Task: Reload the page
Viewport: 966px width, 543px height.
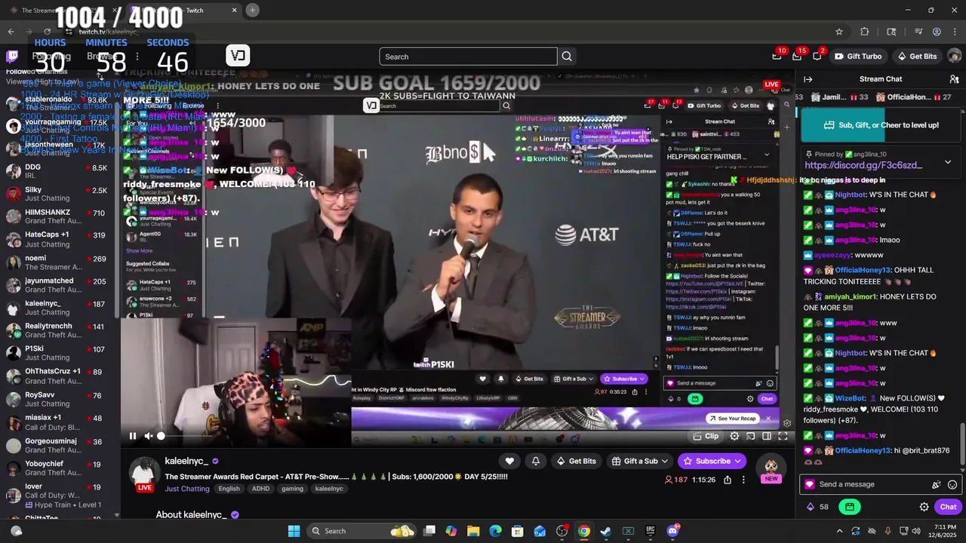Action: (48, 32)
